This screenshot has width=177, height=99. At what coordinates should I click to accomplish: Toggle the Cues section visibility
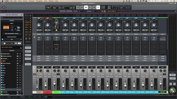point(30,29)
